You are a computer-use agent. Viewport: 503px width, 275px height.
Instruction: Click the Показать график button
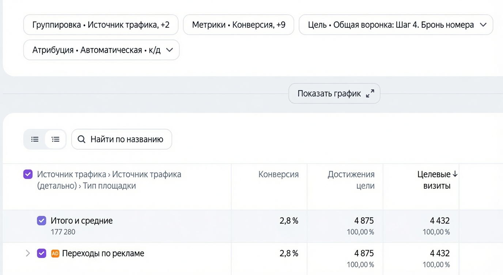tap(334, 94)
